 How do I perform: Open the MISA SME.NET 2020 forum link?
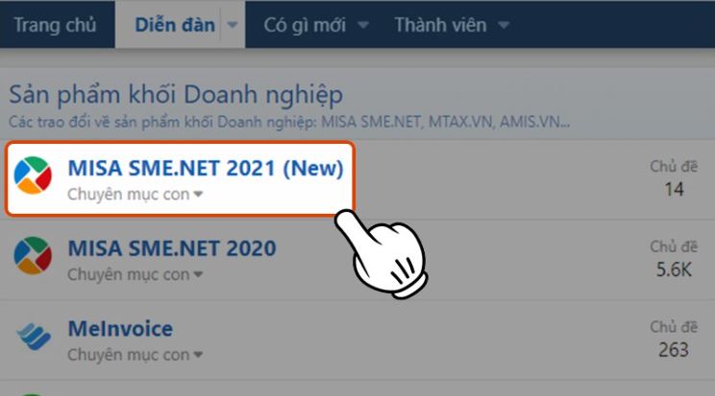(172, 248)
